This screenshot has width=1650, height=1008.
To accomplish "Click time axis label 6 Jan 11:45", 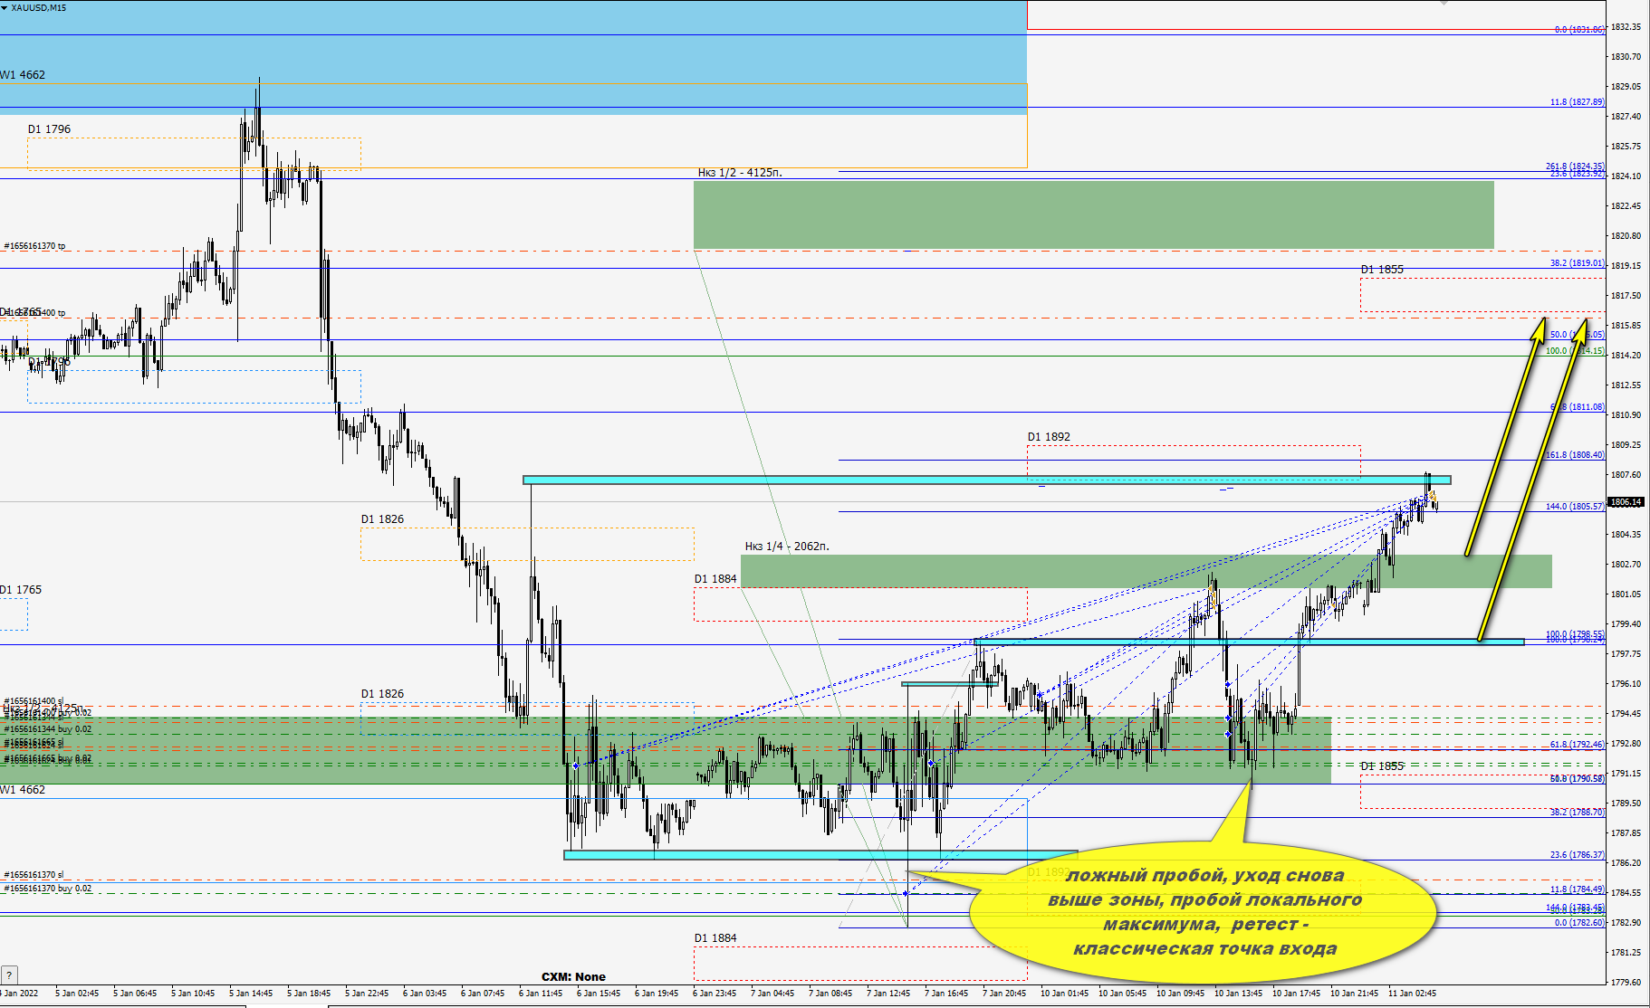I will pyautogui.click(x=541, y=994).
